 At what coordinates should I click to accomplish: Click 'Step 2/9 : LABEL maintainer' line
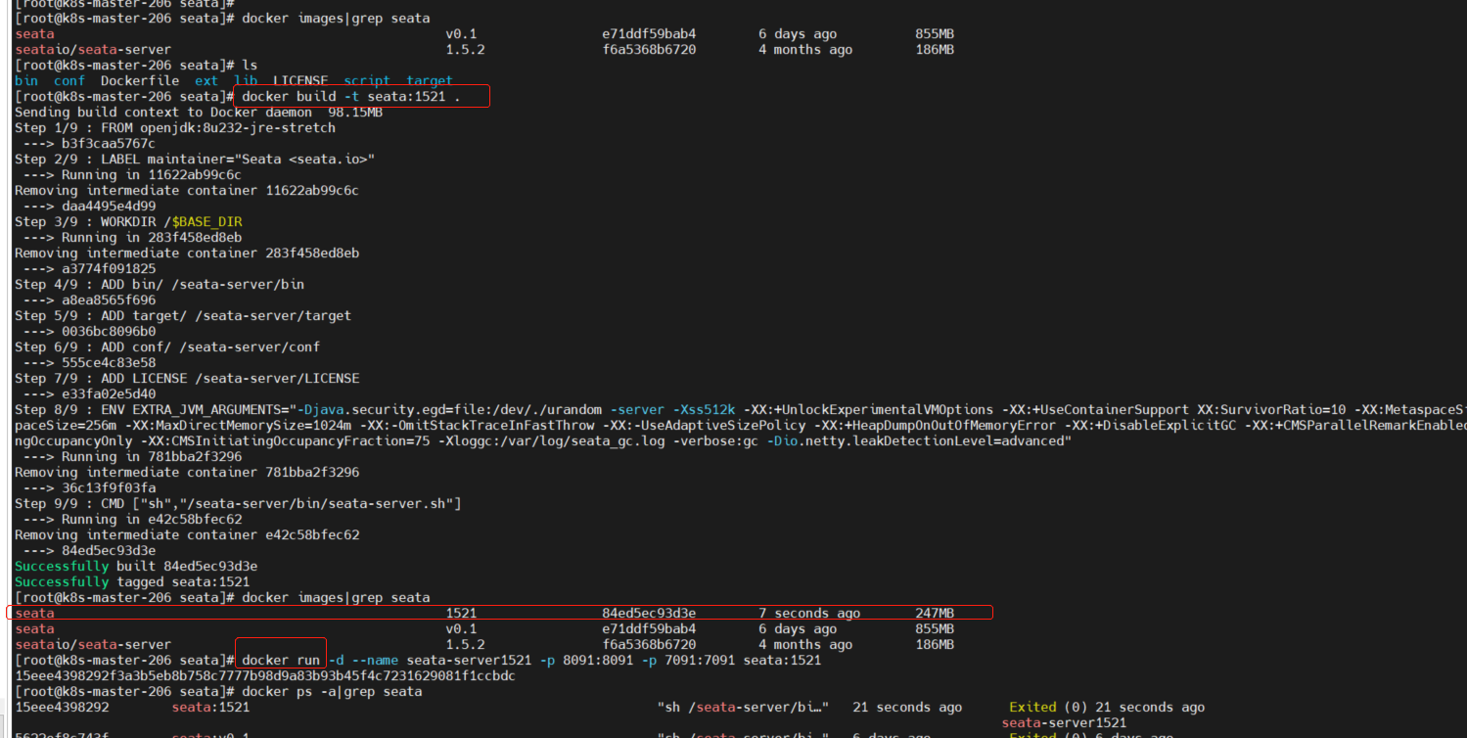[195, 160]
